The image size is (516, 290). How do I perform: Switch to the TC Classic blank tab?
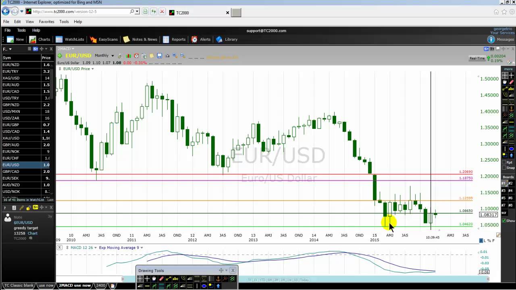[x=19, y=286]
